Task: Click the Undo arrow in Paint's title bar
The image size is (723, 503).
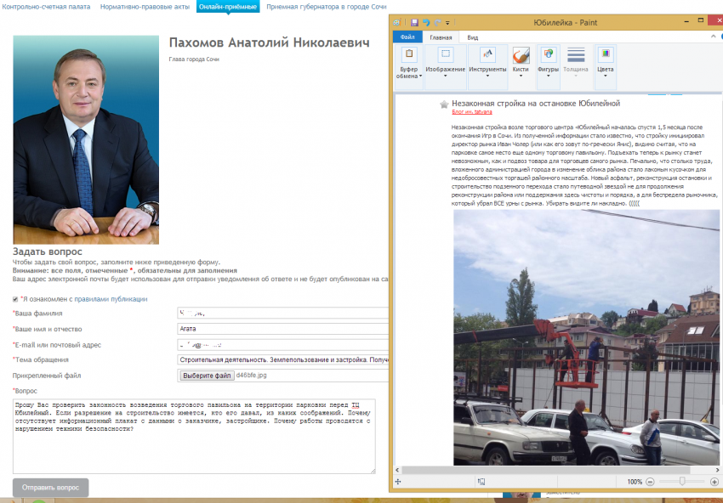Action: click(x=425, y=22)
